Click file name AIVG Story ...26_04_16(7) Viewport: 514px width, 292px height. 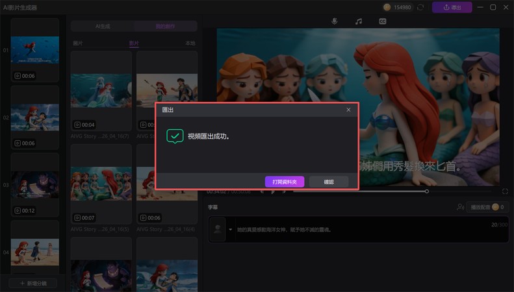pos(99,136)
